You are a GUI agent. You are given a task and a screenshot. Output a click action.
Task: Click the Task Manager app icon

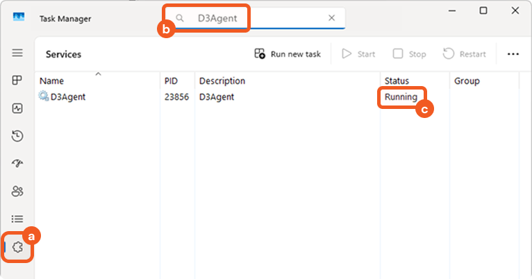19,17
